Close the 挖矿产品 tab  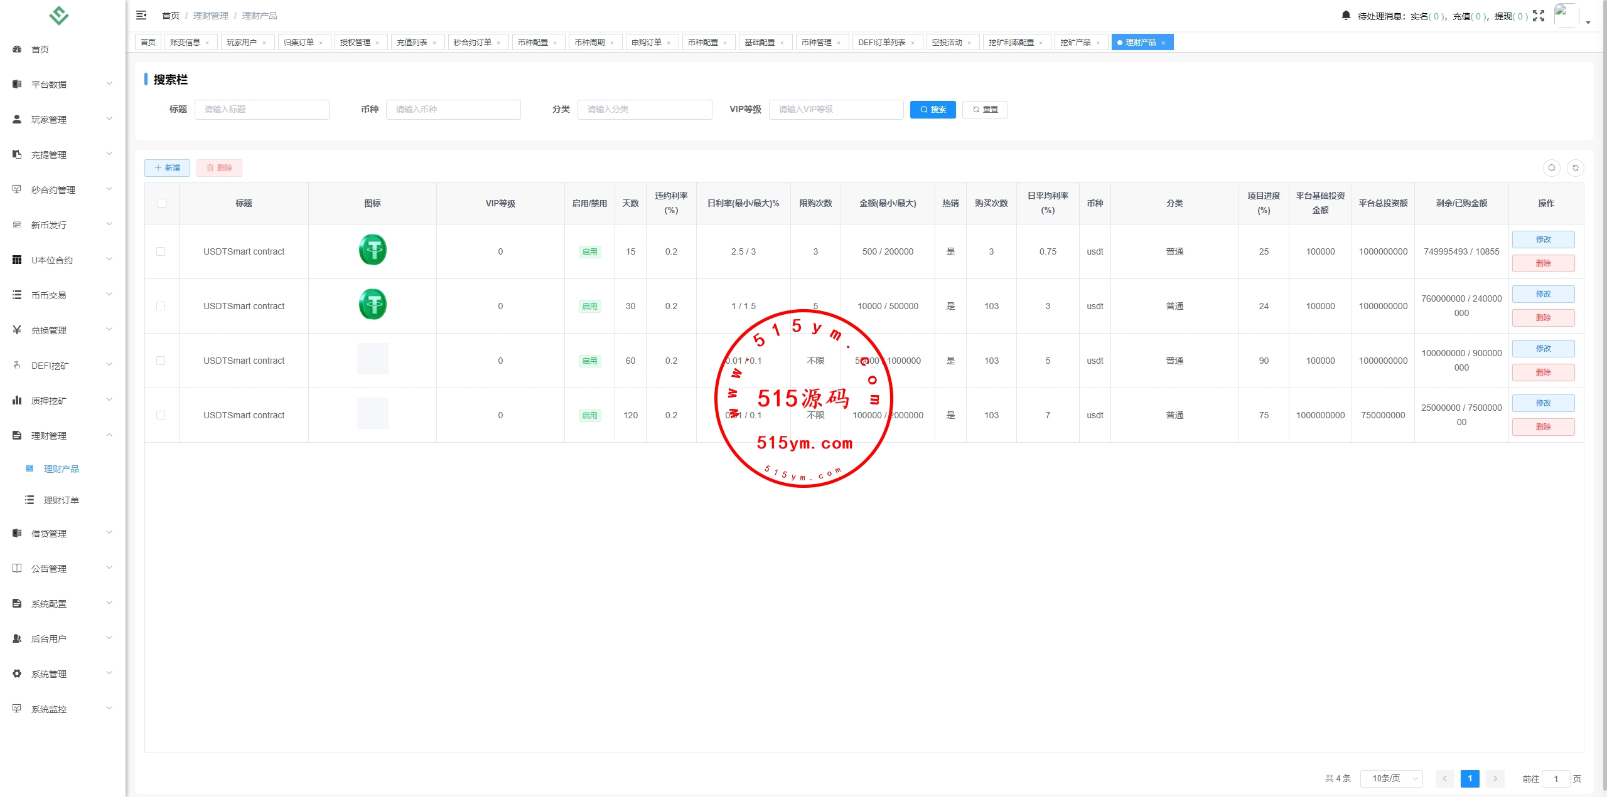click(1098, 43)
